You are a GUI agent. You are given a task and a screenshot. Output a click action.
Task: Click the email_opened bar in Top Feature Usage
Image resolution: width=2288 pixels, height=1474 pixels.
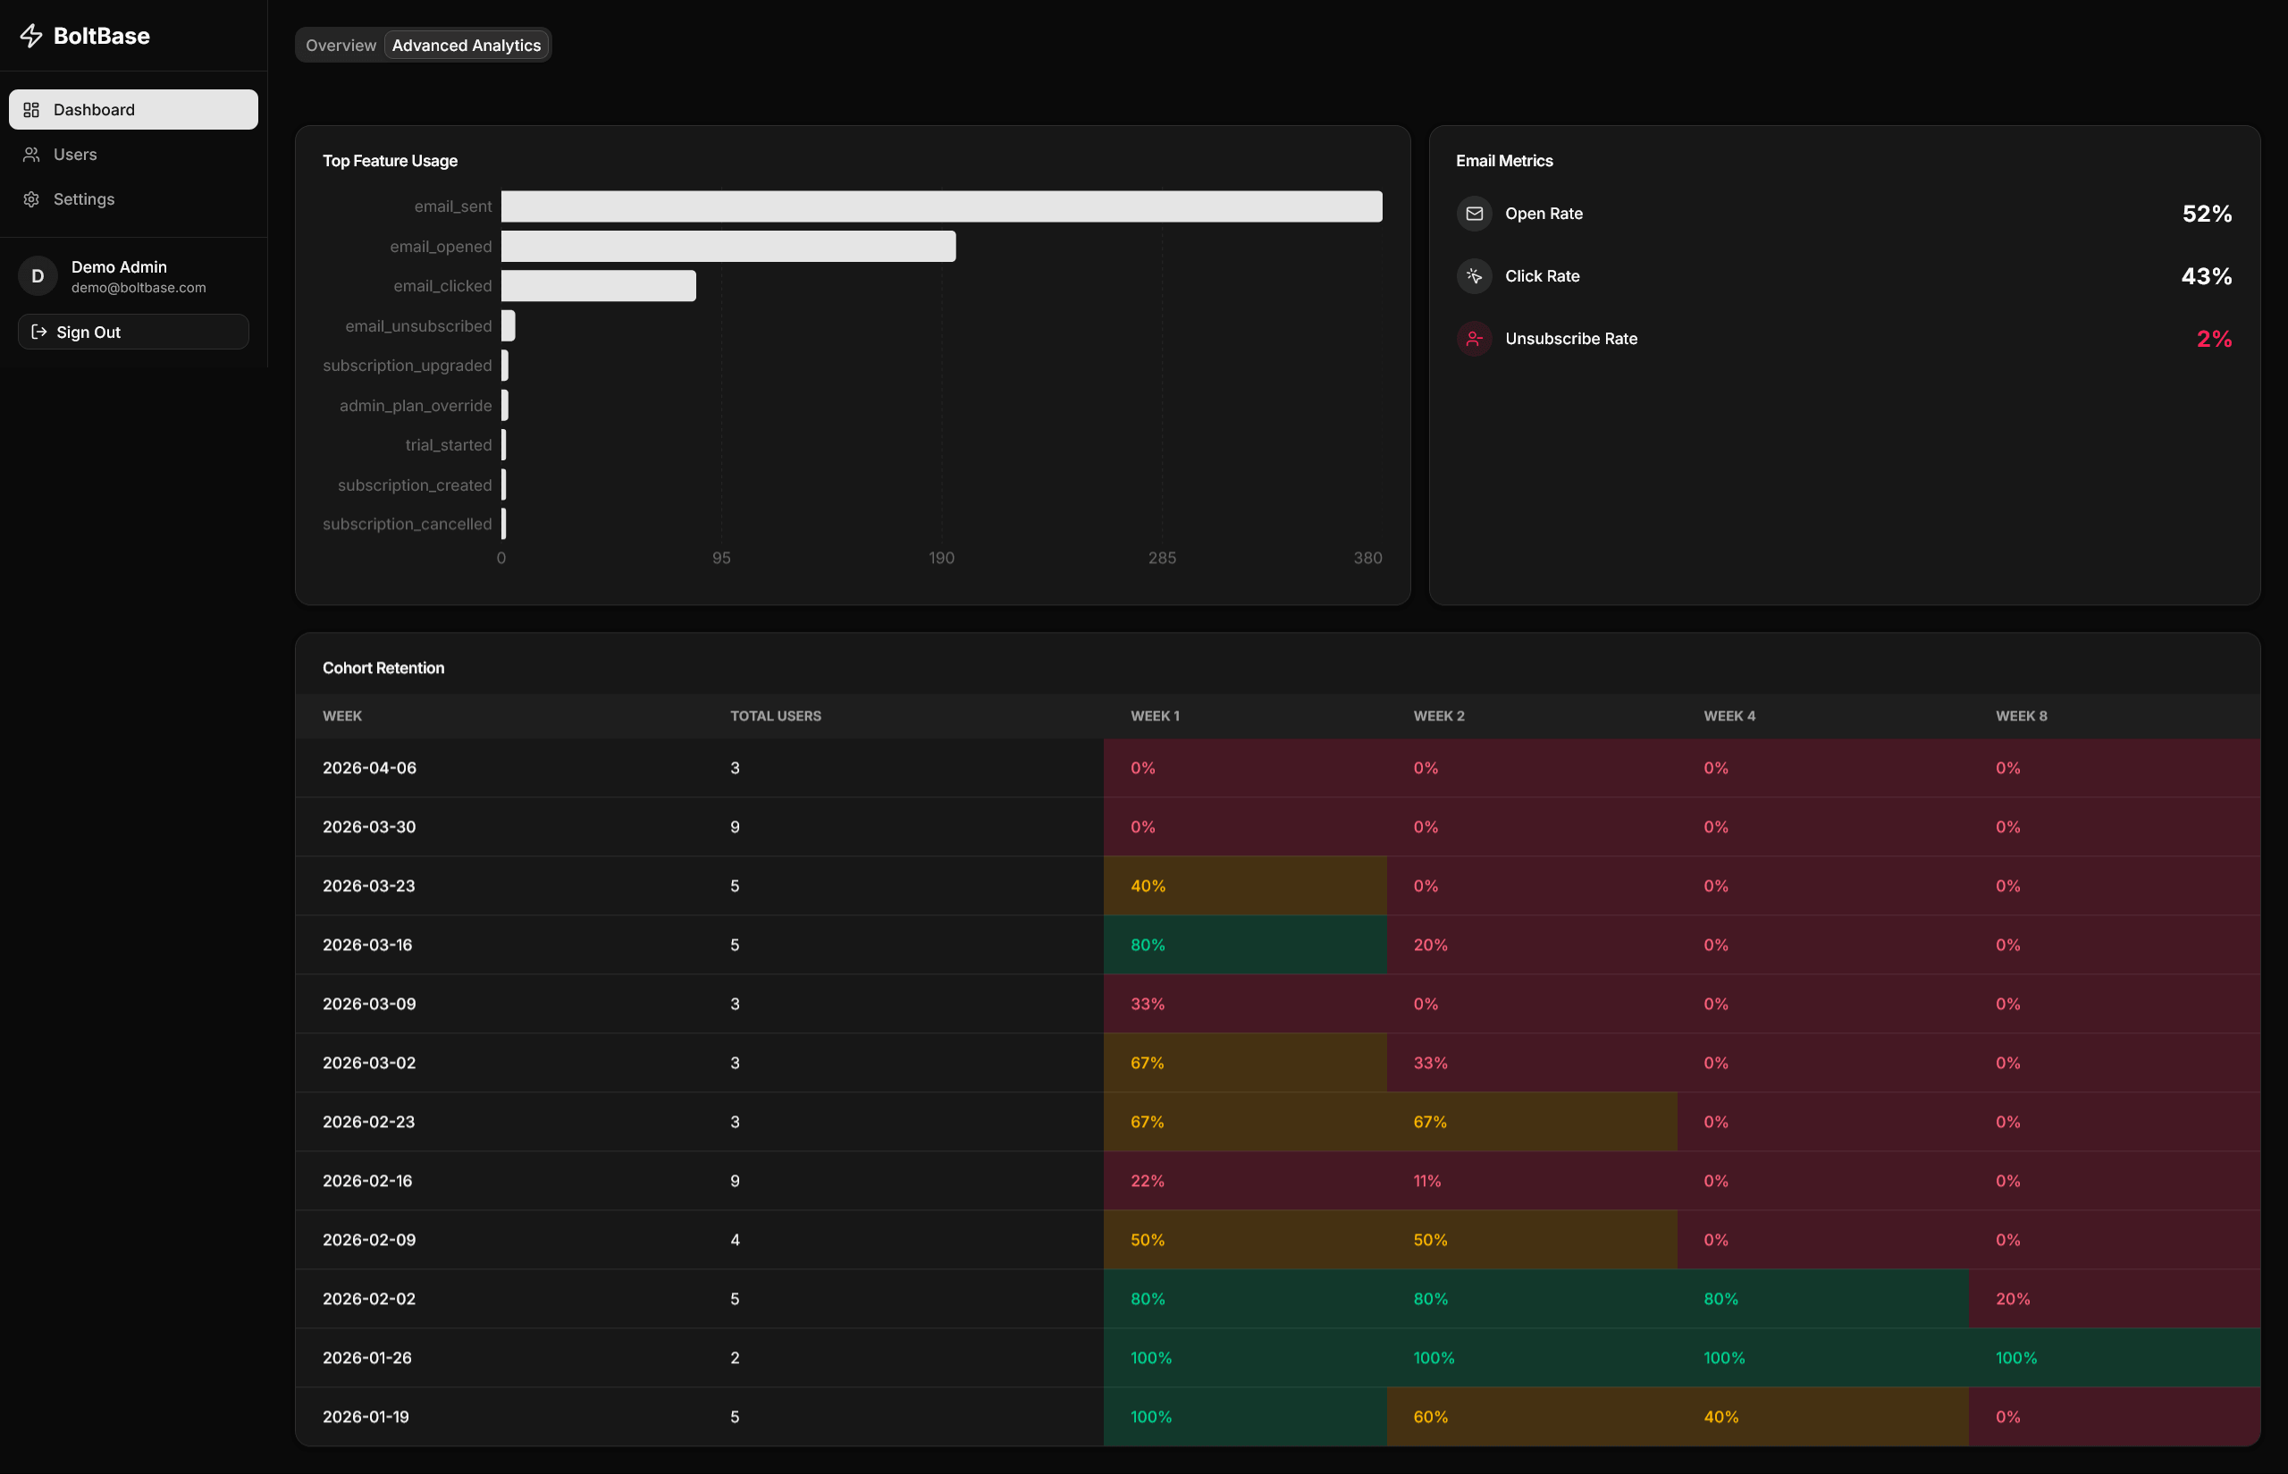coord(728,246)
